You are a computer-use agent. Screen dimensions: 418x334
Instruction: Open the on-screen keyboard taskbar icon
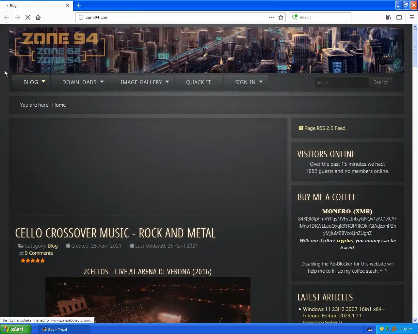tap(370, 329)
